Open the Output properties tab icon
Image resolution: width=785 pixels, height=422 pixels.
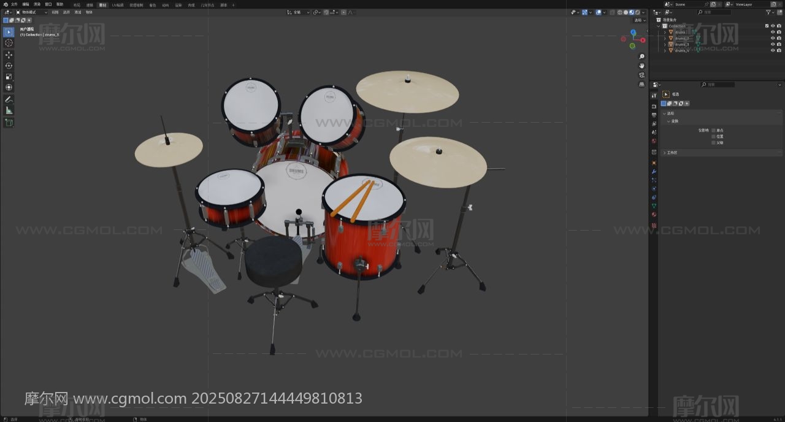(654, 115)
